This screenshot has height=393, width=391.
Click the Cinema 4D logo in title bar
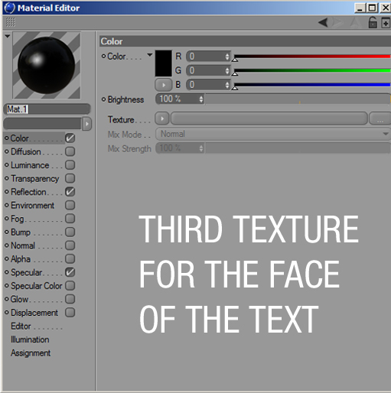click(x=10, y=8)
